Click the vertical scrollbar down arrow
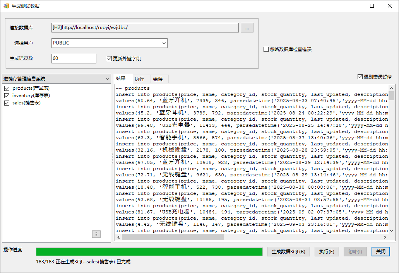 pyautogui.click(x=391, y=230)
